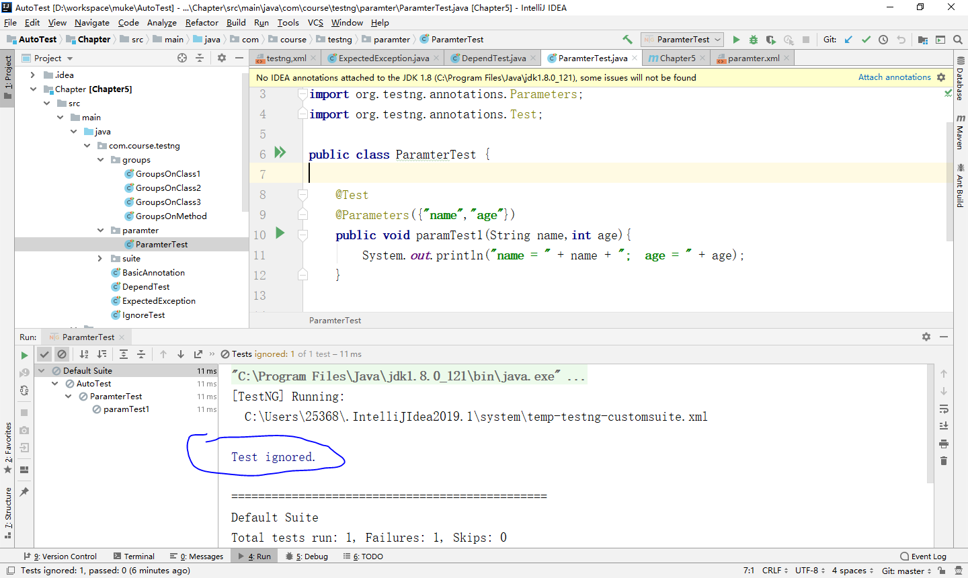Open Event Log
The width and height of the screenshot is (968, 578).
(924, 556)
